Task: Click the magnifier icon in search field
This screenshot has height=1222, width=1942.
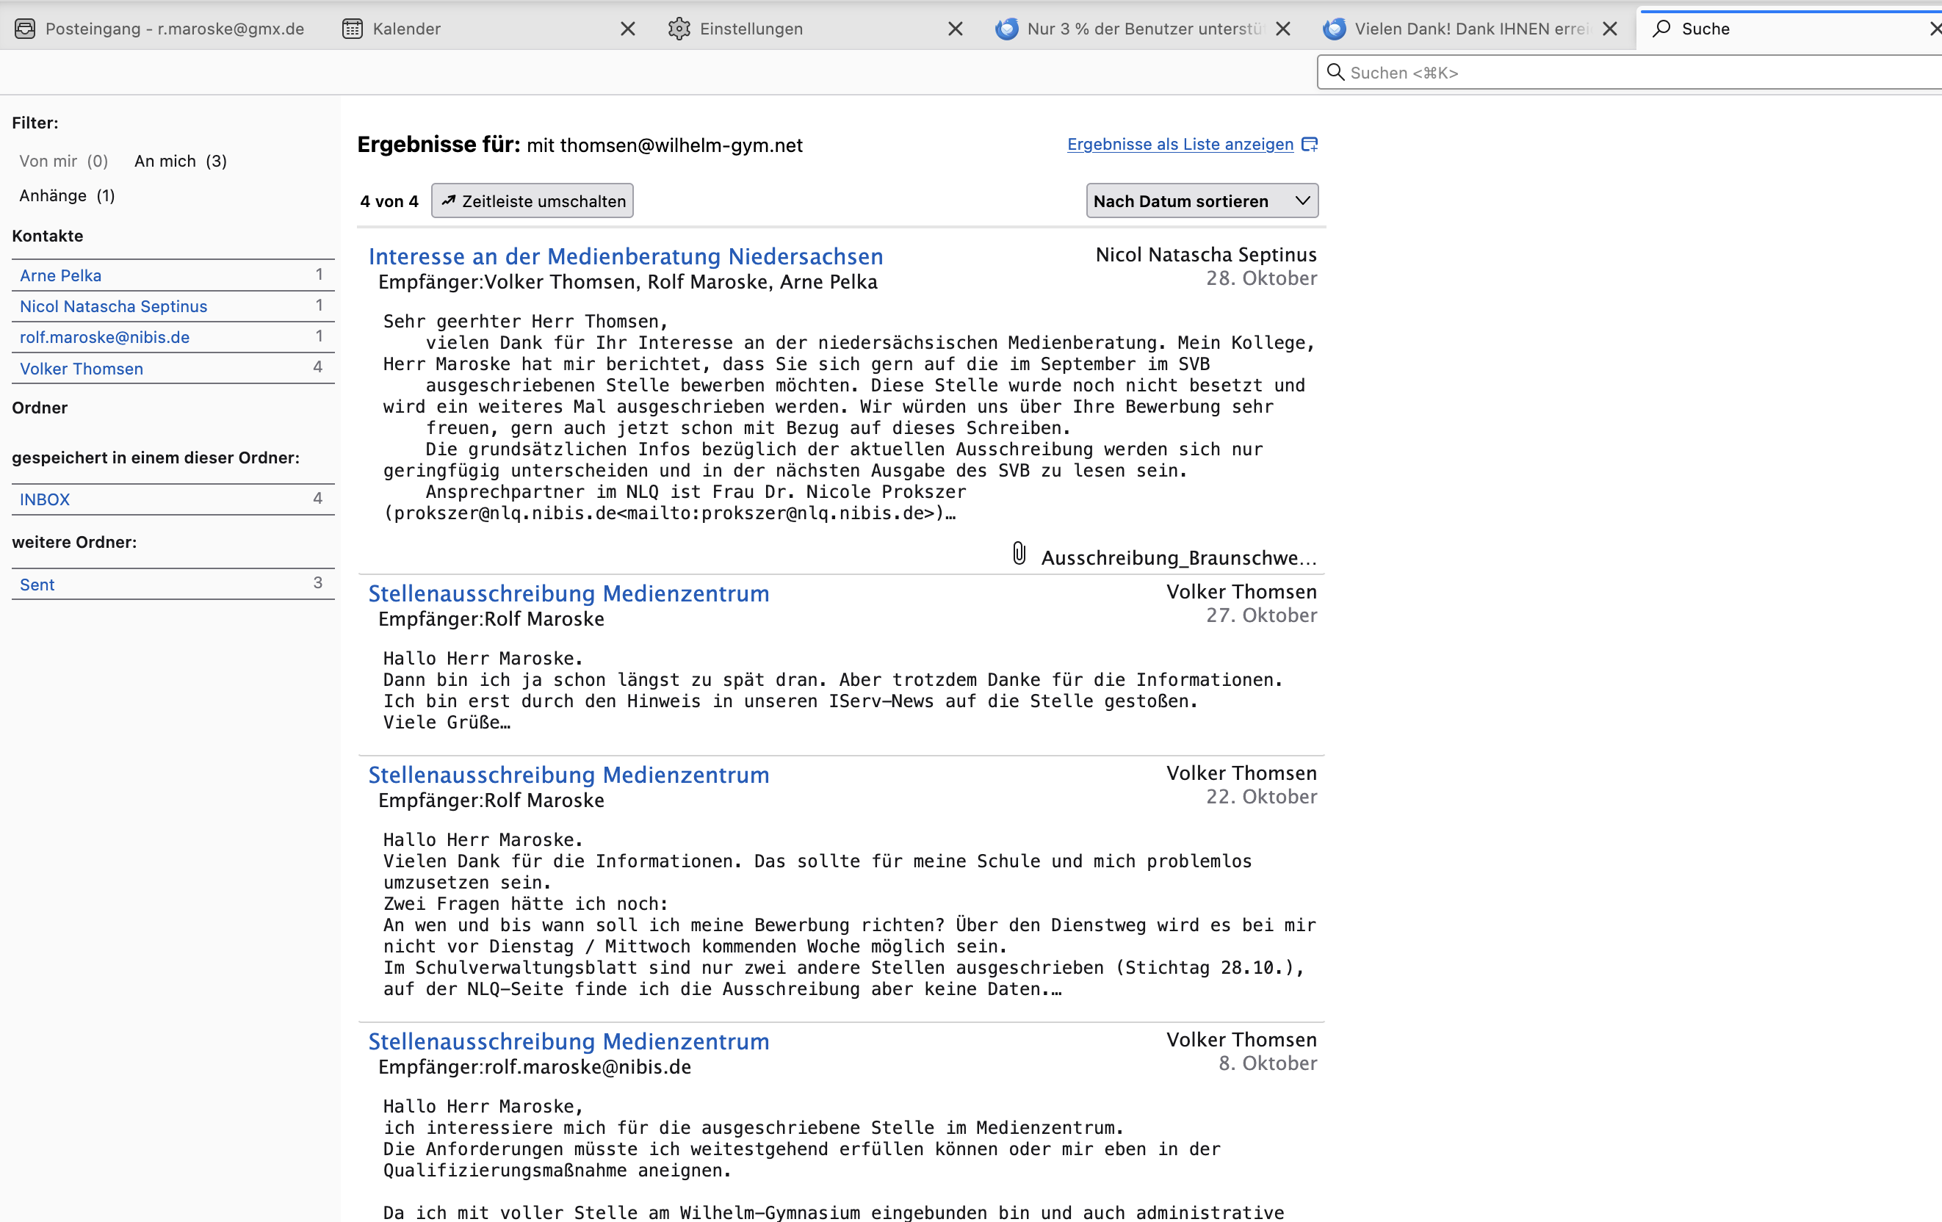Action: (1335, 73)
